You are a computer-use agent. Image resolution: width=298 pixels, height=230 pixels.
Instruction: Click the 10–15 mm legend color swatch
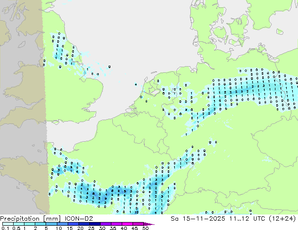(62, 224)
